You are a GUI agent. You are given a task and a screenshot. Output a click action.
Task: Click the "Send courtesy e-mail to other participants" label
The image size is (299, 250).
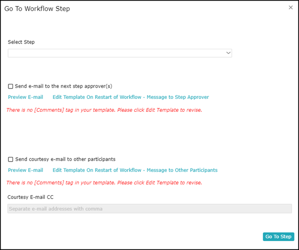pos(65,160)
